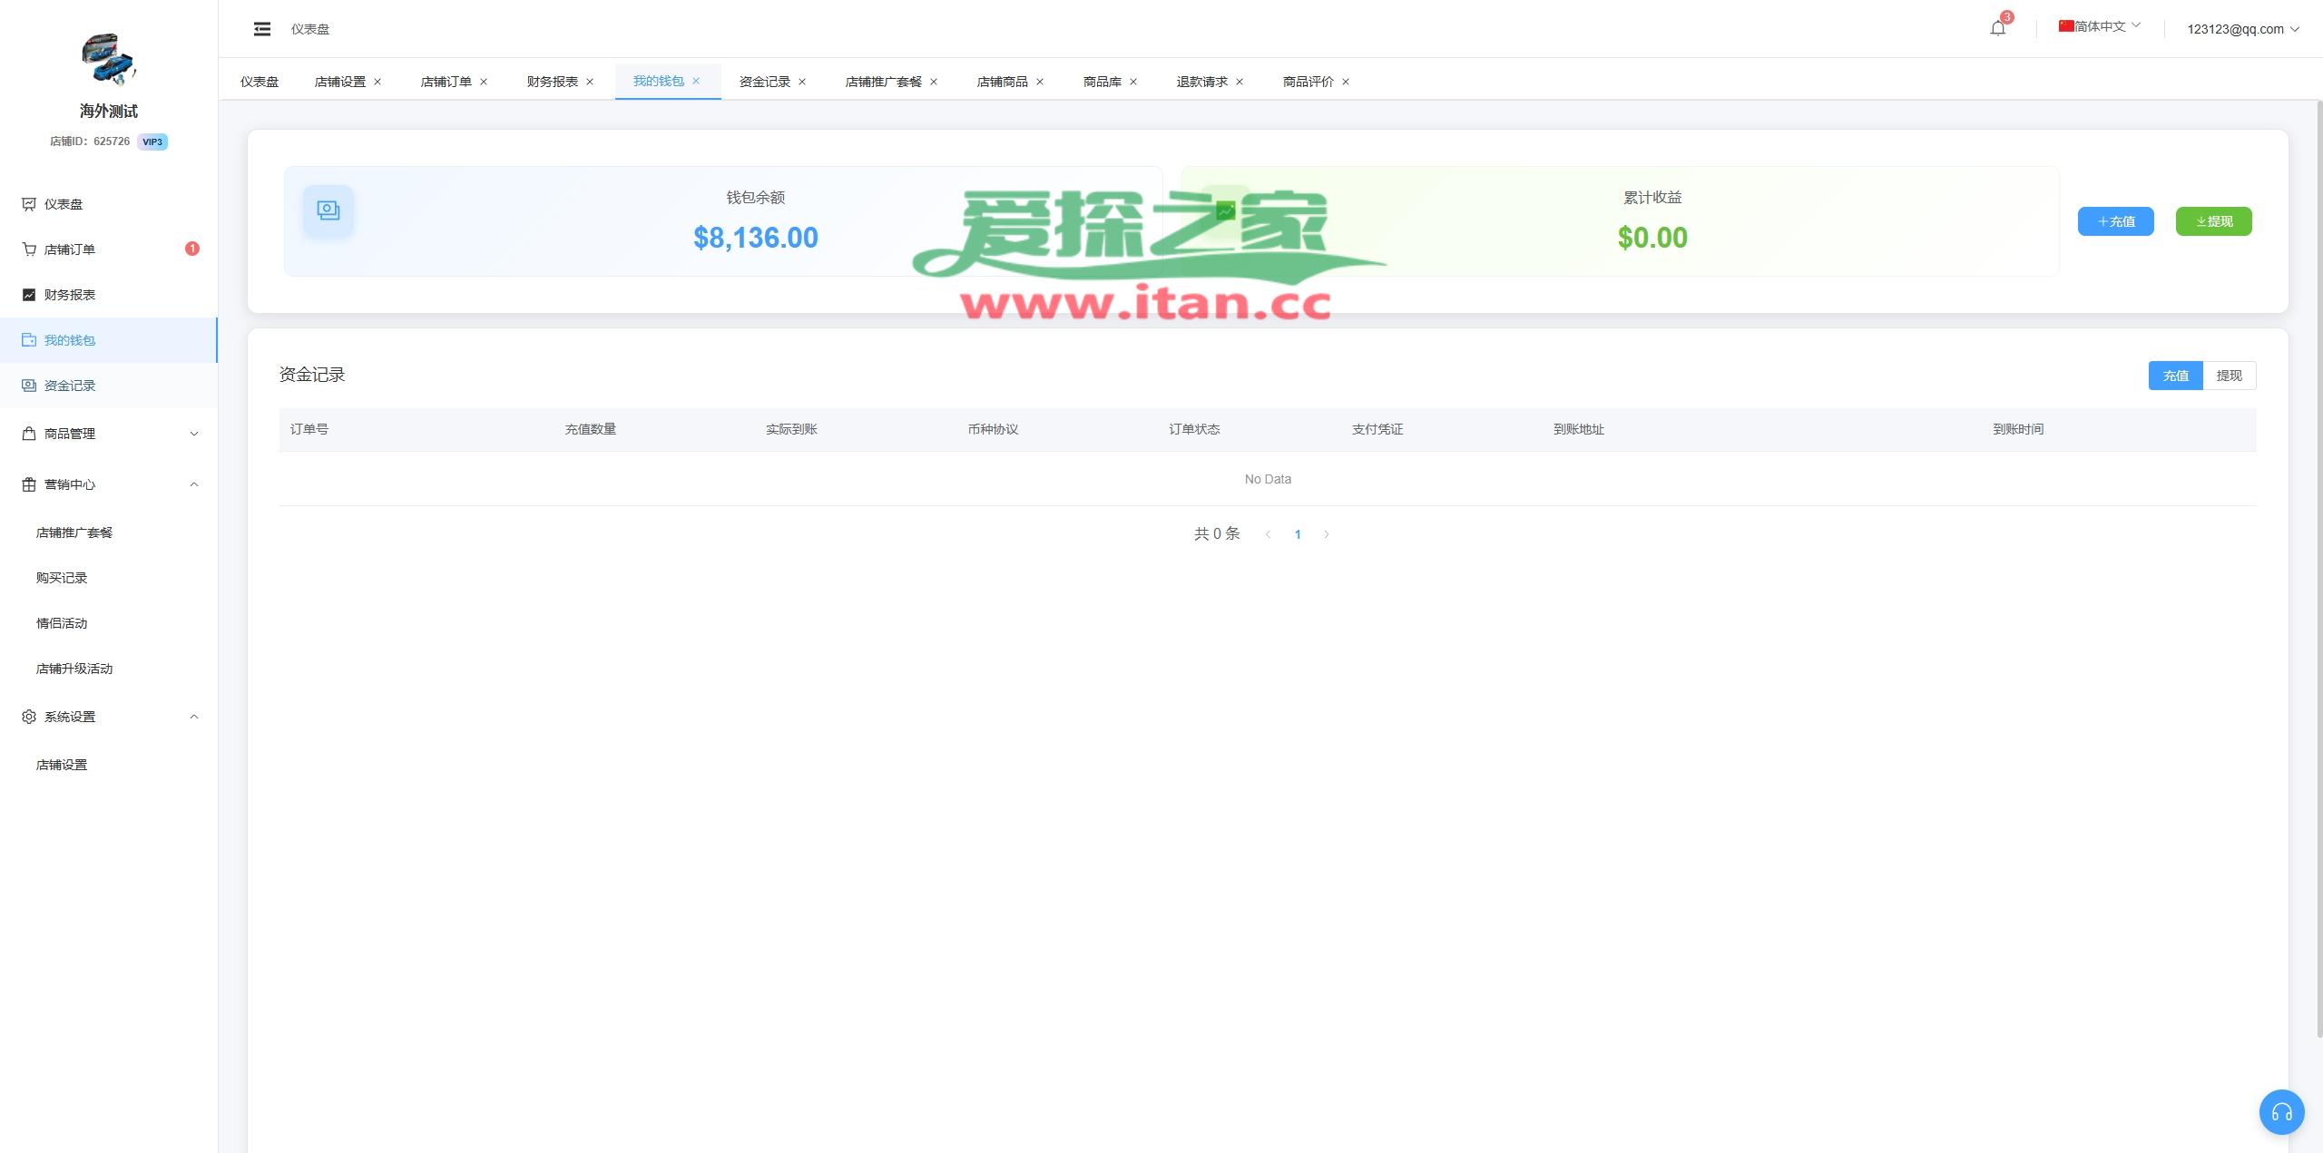Close the 退款请求 tab
Image resolution: width=2323 pixels, height=1153 pixels.
(x=1240, y=82)
